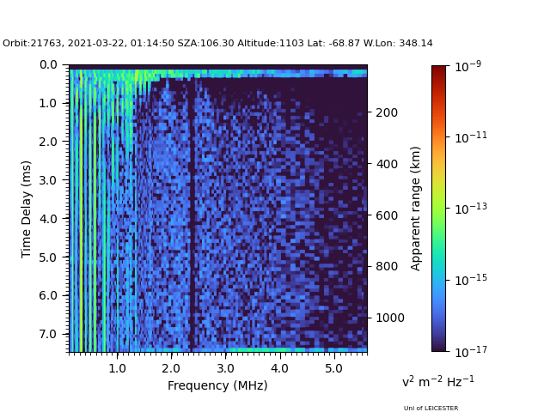Viewport: 550px width, 412px height.
Task: Click the 10⁻¹⁵ colorbar tick label
Action: (471, 280)
